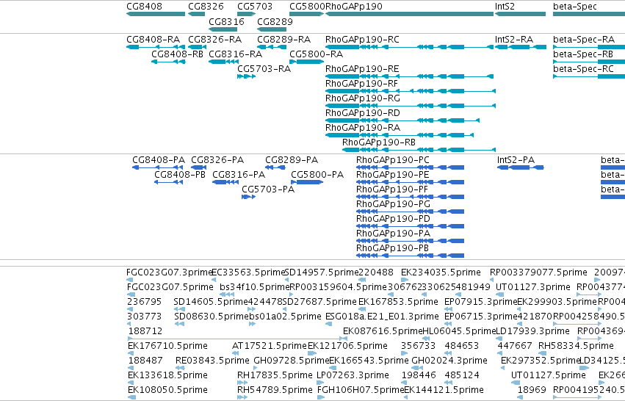
Task: Select the CG8408 gene label
Action: point(144,7)
